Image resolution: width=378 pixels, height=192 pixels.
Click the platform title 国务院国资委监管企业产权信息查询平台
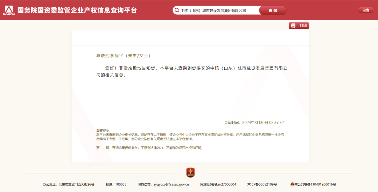point(77,10)
